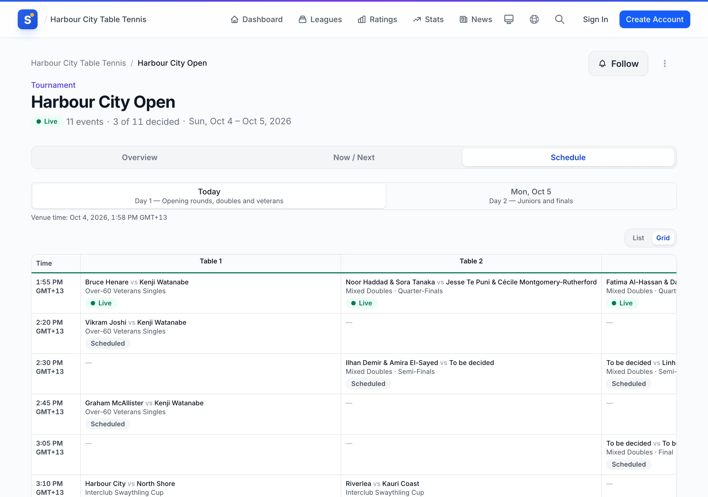
Task: Switch to the Now / Next tab
Action: click(x=354, y=157)
